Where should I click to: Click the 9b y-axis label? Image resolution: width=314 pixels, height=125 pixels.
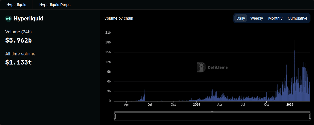[109, 72]
